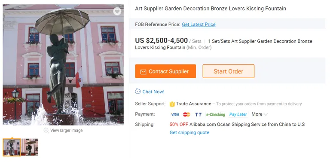
Task: Select the MasterCard payment icon
Action: (x=186, y=114)
